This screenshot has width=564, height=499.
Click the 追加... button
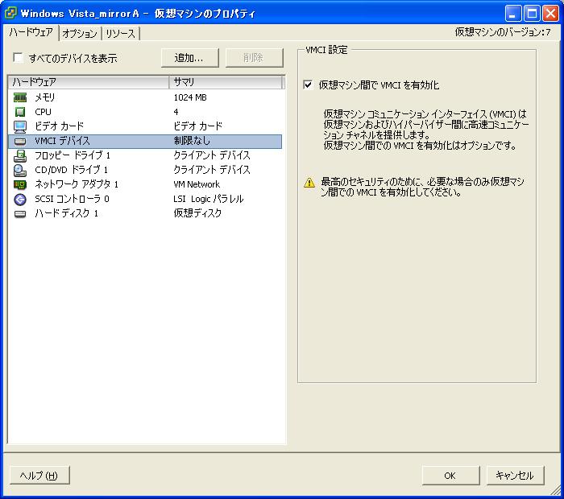point(190,57)
